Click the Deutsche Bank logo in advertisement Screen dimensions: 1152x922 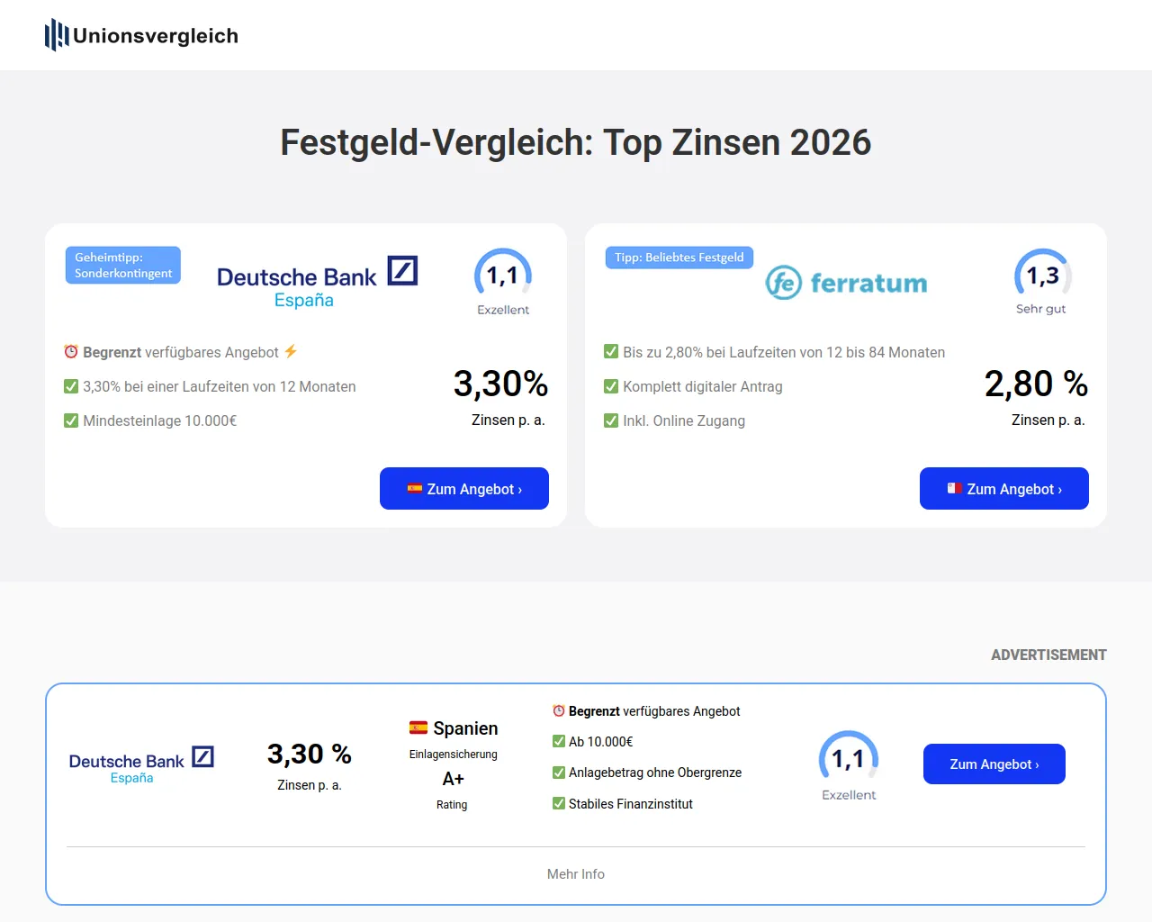(141, 764)
